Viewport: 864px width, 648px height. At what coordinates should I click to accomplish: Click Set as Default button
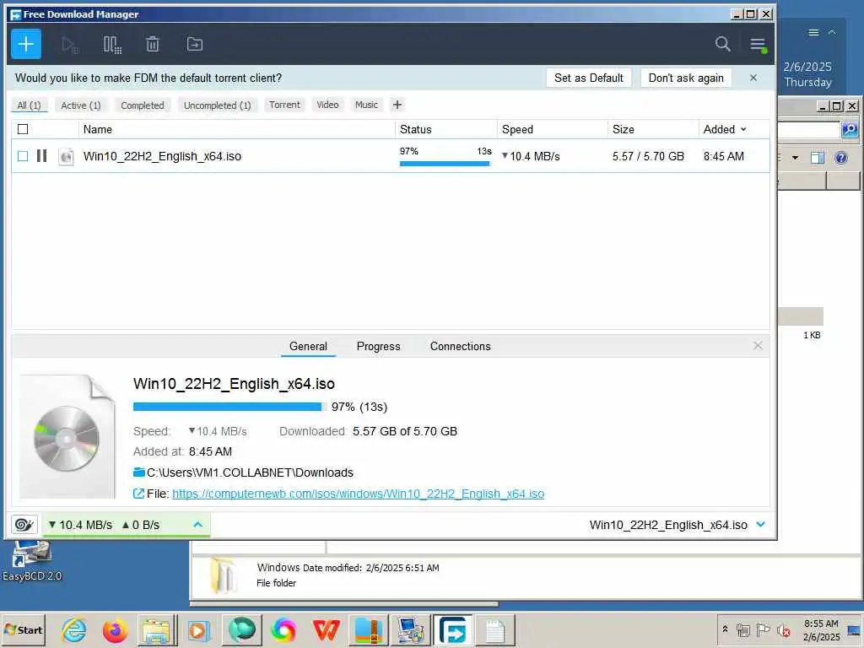coord(589,78)
